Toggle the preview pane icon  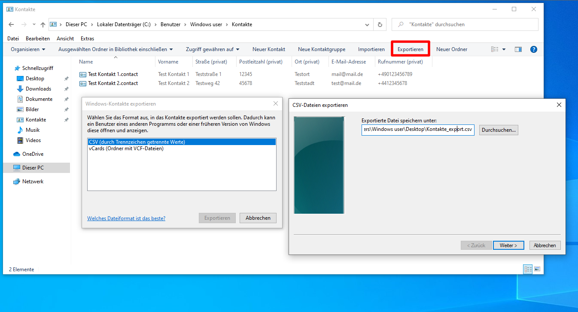pos(518,49)
